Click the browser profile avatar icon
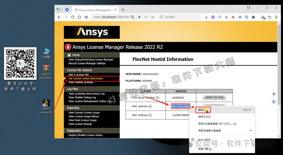Viewport: 283px width, 155px height. pos(59,9)
